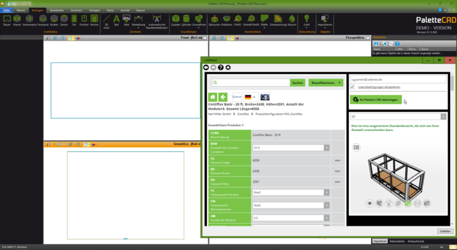Viewport: 457px width, 250px height.
Task: Select the Quader solid tool
Action: click(x=175, y=20)
